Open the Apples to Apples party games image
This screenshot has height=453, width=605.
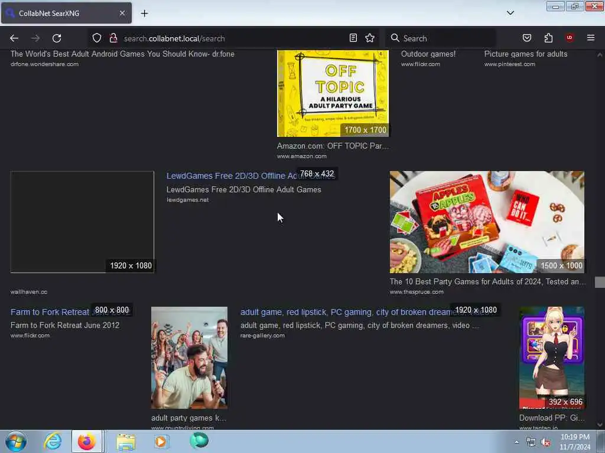click(487, 222)
